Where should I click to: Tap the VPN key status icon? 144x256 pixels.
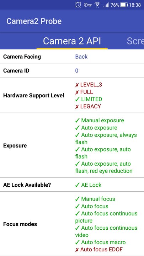pos(87,5)
